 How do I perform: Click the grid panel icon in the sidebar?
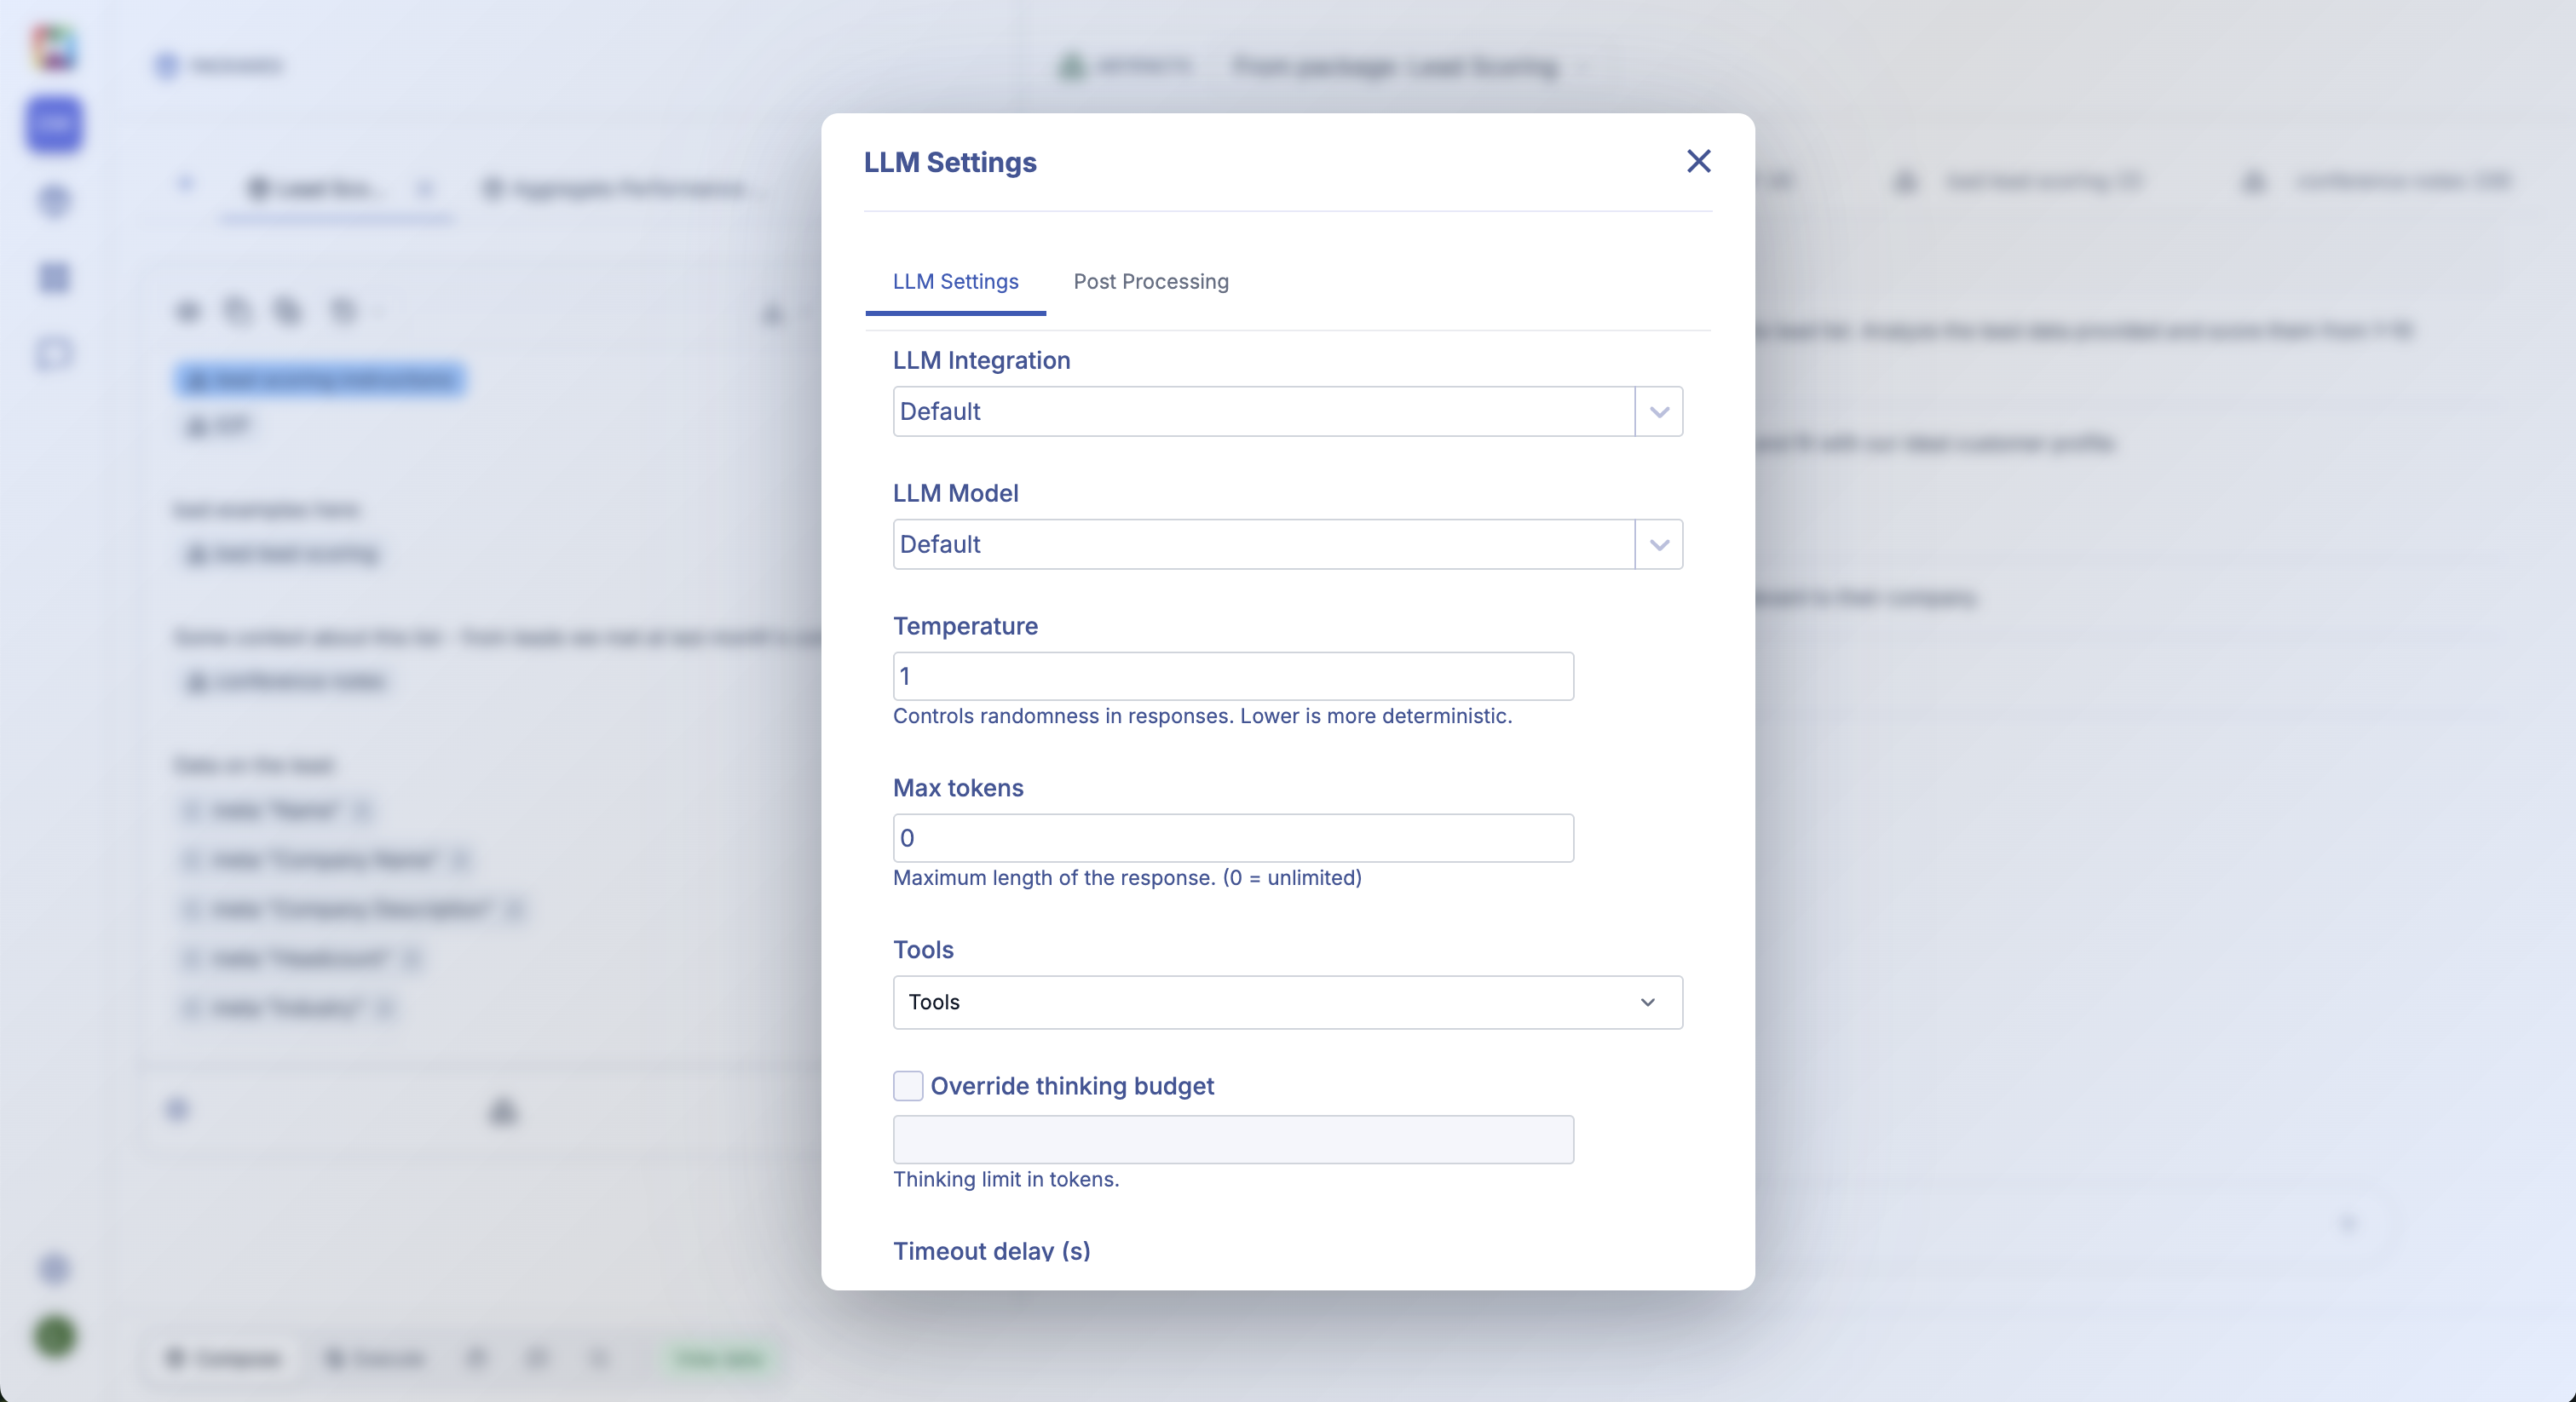[x=55, y=277]
